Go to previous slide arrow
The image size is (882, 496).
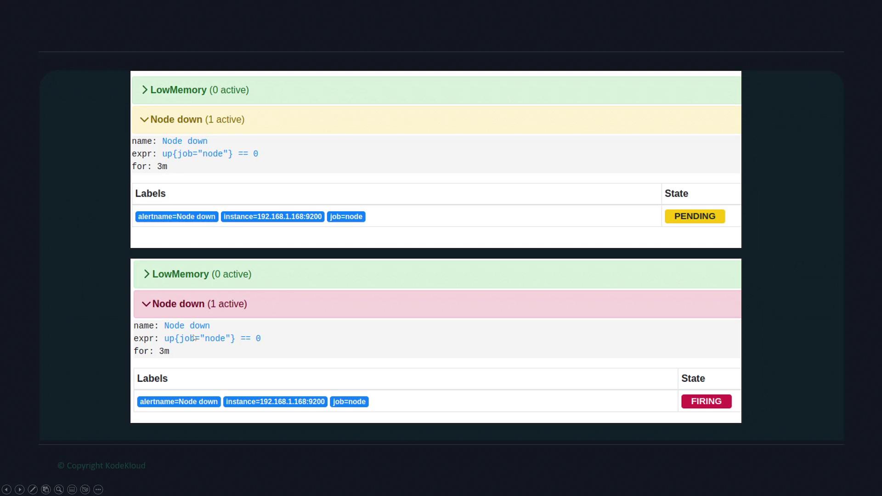(6, 490)
